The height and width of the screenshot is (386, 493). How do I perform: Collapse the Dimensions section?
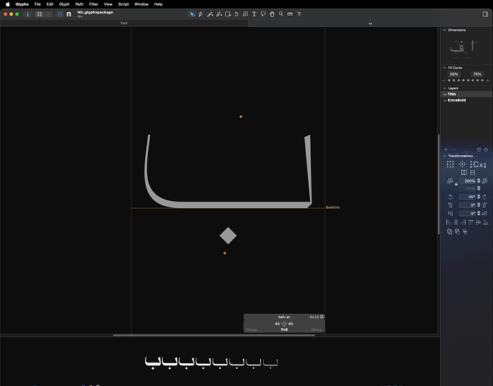click(x=444, y=30)
